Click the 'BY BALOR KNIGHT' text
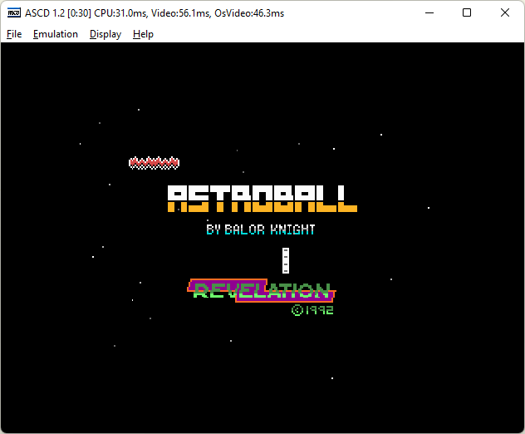This screenshot has height=434, width=525. pyautogui.click(x=261, y=229)
